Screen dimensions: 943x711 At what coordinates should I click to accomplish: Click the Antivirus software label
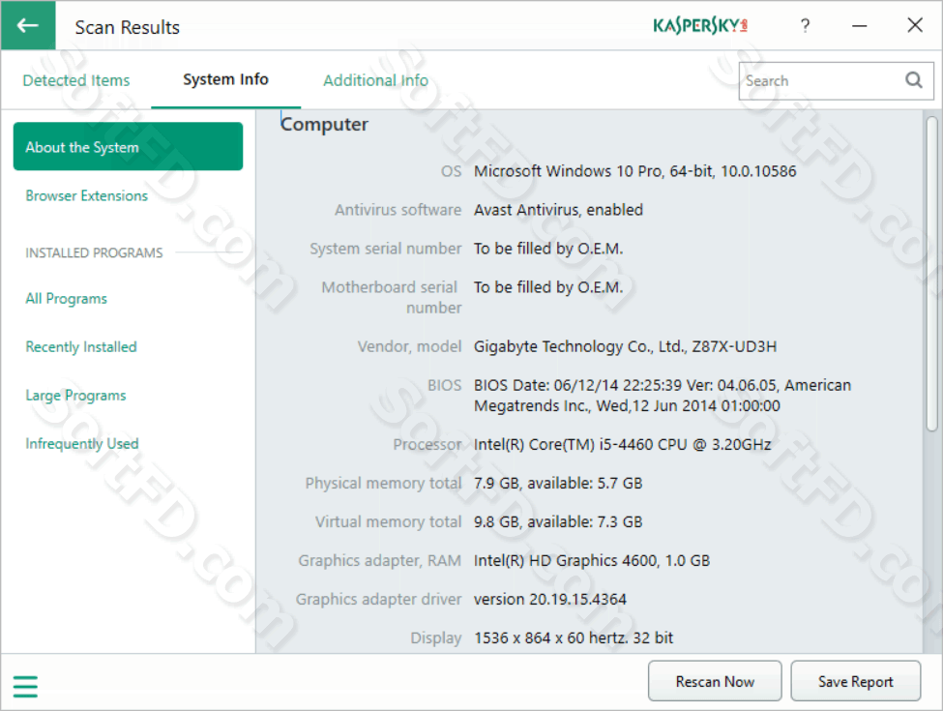click(398, 210)
